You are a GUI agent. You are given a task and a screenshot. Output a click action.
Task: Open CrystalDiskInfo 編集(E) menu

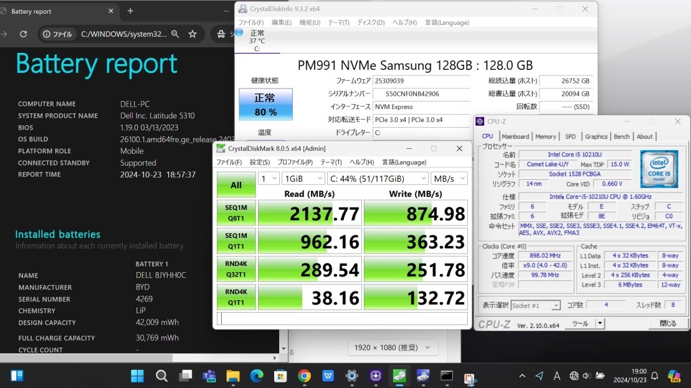(x=281, y=22)
